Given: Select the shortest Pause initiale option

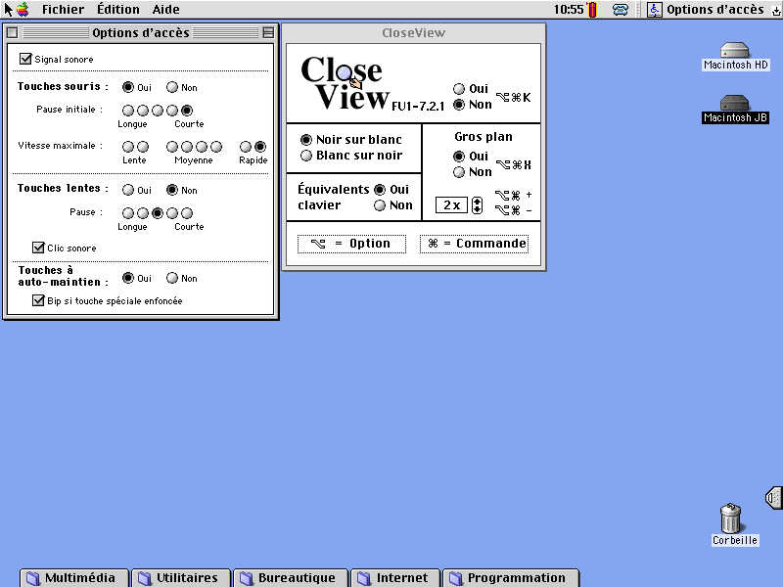Looking at the screenshot, I should 187,111.
